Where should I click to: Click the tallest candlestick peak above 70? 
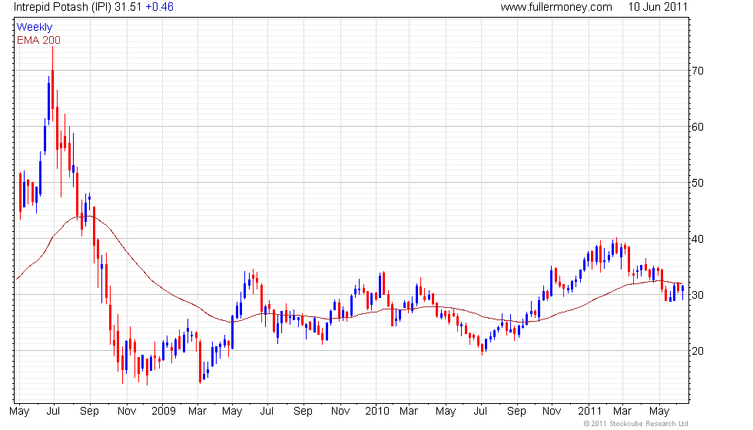tap(53, 85)
